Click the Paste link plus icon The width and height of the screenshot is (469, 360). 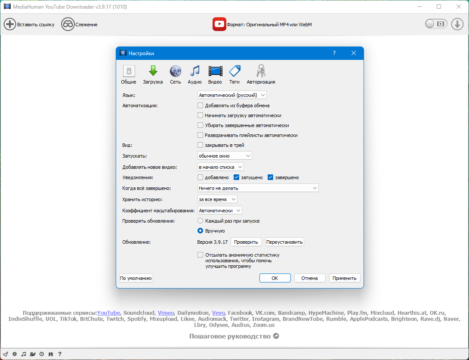[x=10, y=25]
